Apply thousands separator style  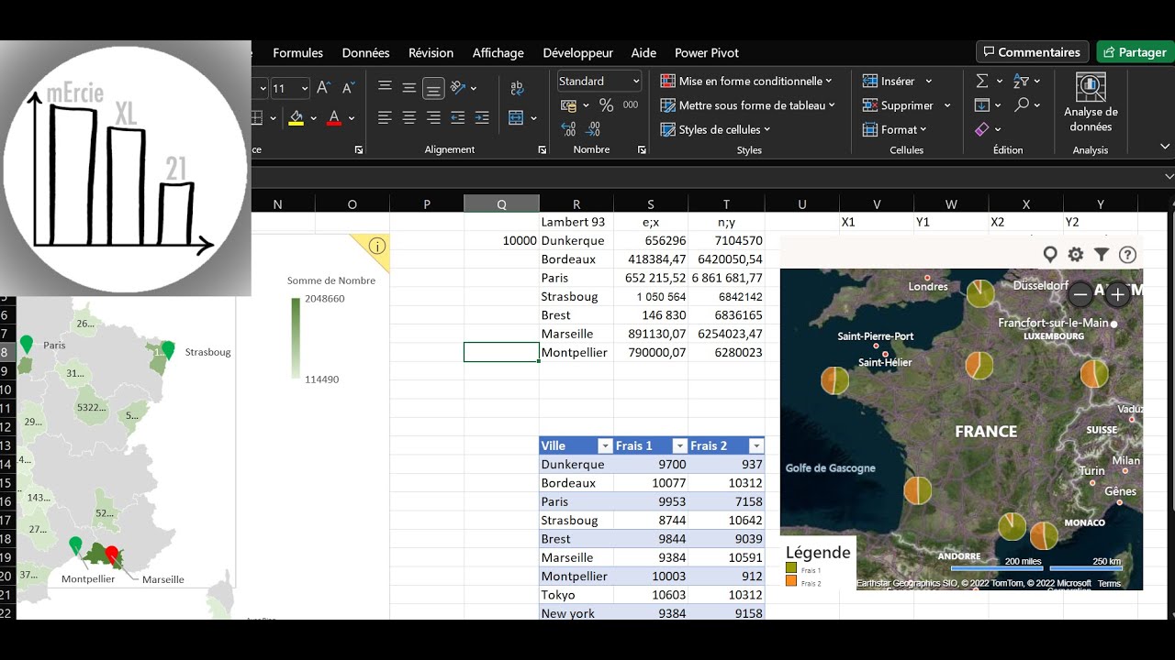point(631,105)
